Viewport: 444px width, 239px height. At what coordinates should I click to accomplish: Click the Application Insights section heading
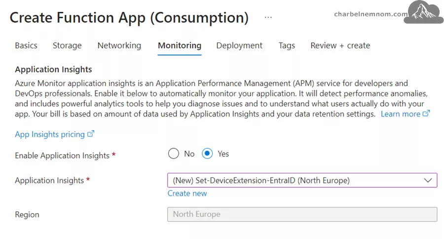coord(53,69)
